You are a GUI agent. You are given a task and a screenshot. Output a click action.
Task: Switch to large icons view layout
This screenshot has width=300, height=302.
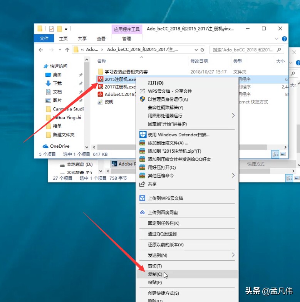tap(283, 154)
